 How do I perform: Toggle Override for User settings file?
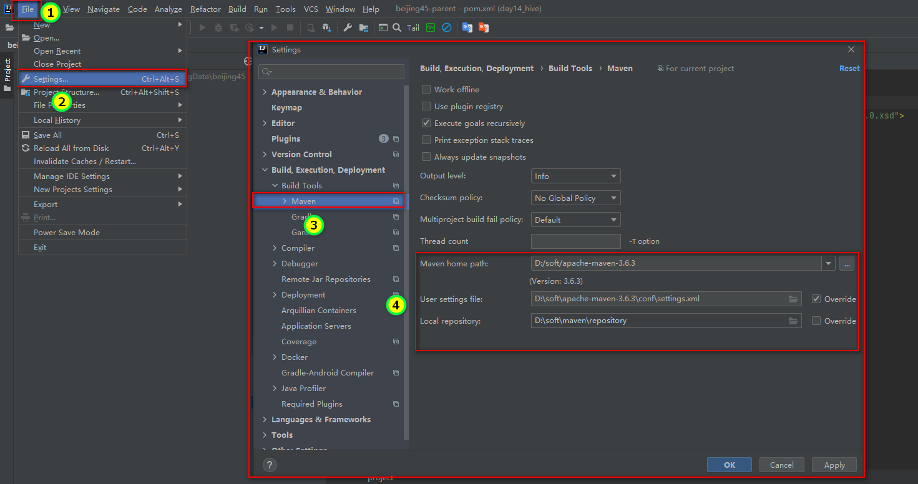click(x=816, y=299)
